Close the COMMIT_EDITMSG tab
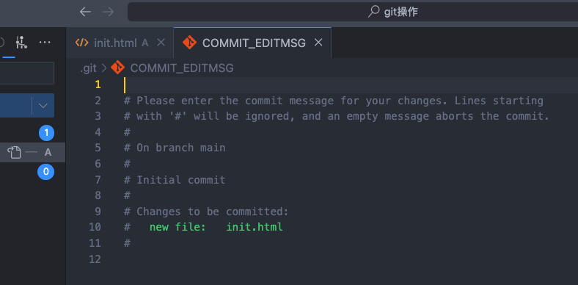 (318, 43)
